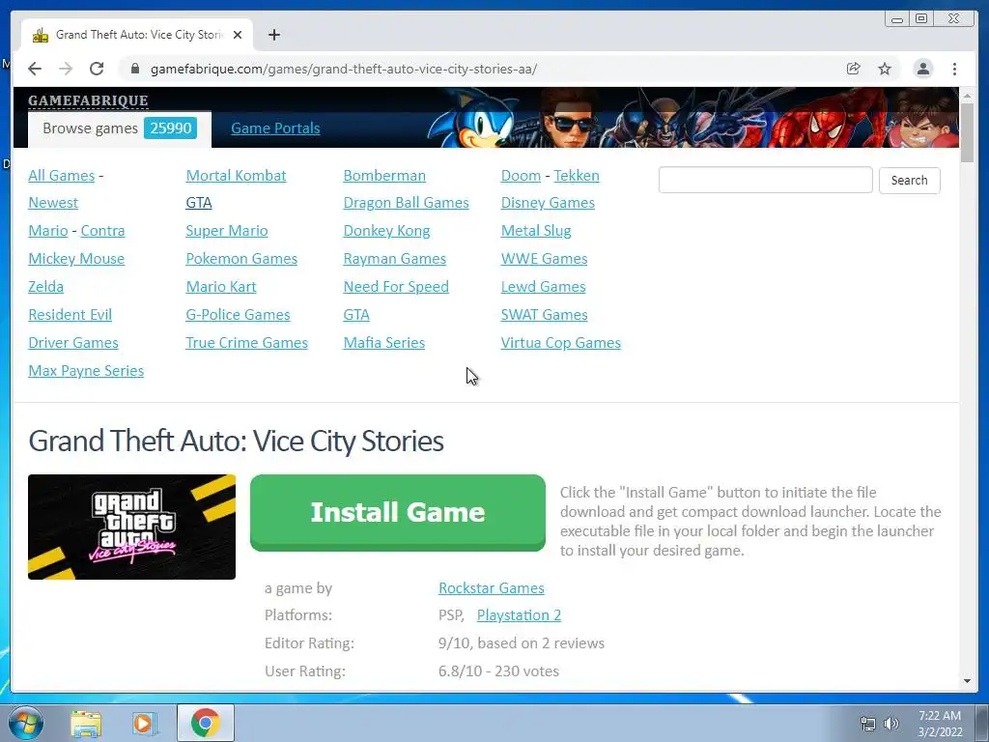The image size is (989, 742).
Task: Open the Virtua Cop Games link
Action: (561, 343)
